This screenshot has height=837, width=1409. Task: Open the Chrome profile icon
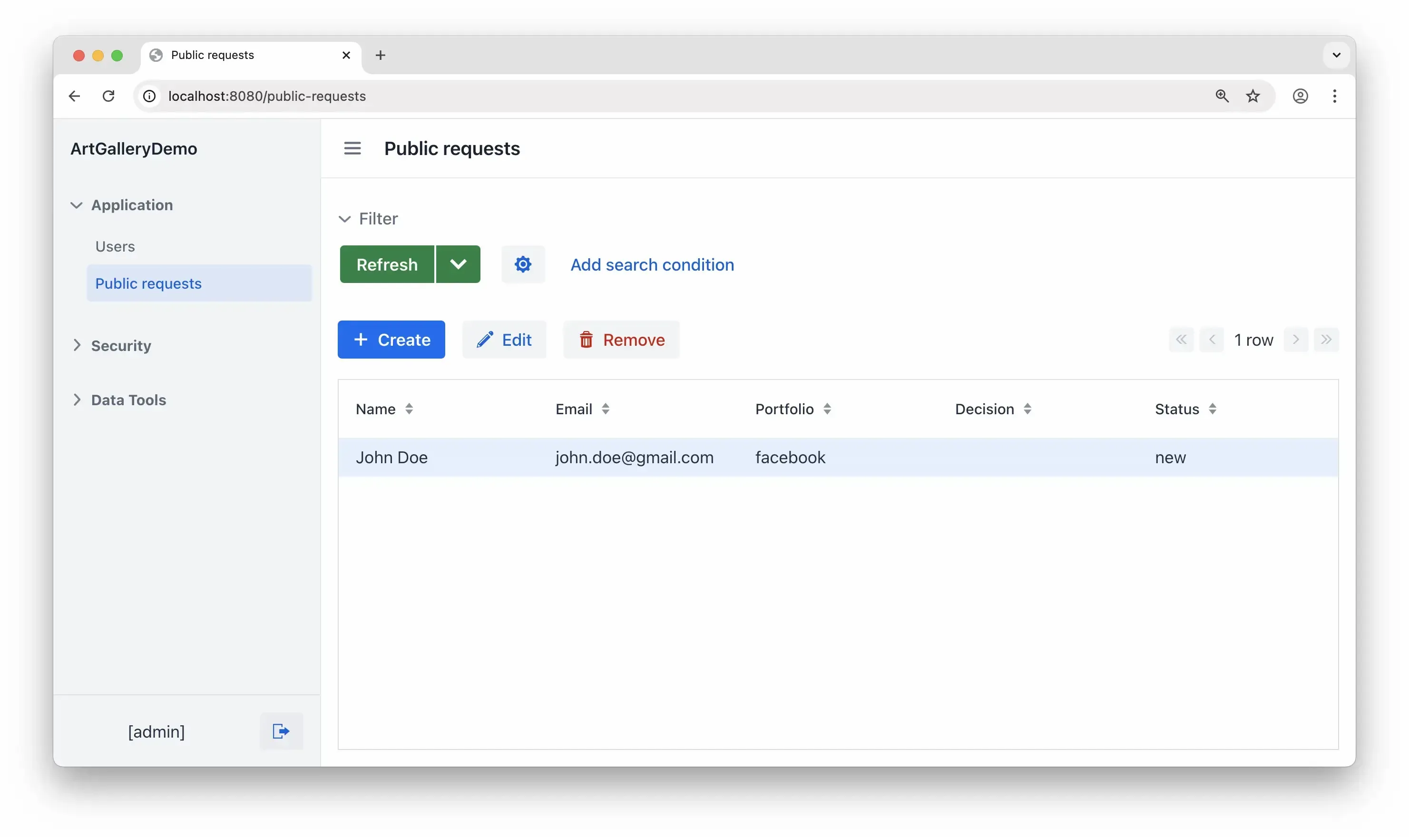click(1300, 96)
